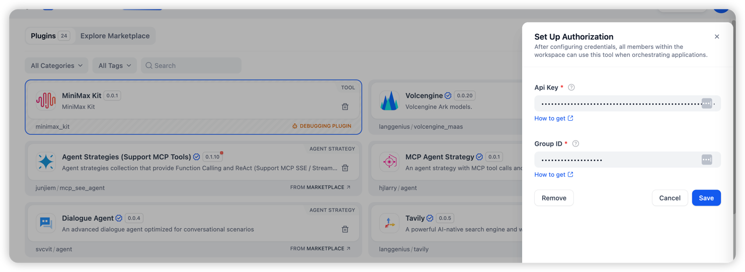Click help icon next to Api Key
Viewport: 745px width, 272px height.
(571, 87)
